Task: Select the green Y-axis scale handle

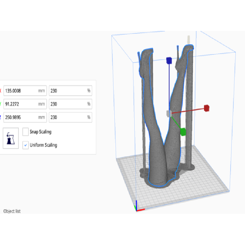Action: [x=183, y=132]
